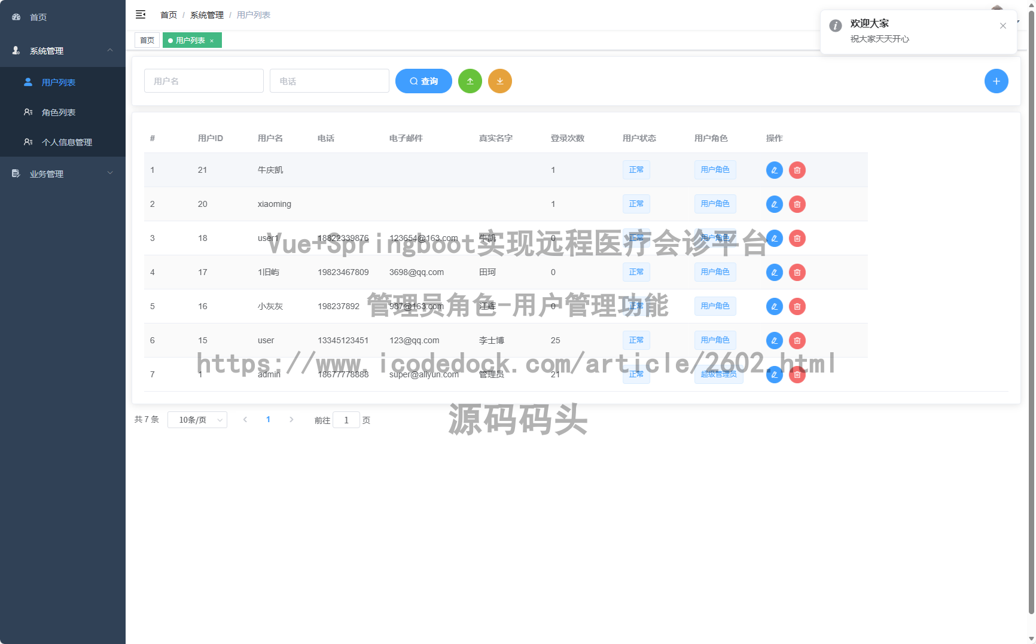Open 系统管理 in the breadcrumb
1036x644 pixels.
[x=206, y=14]
